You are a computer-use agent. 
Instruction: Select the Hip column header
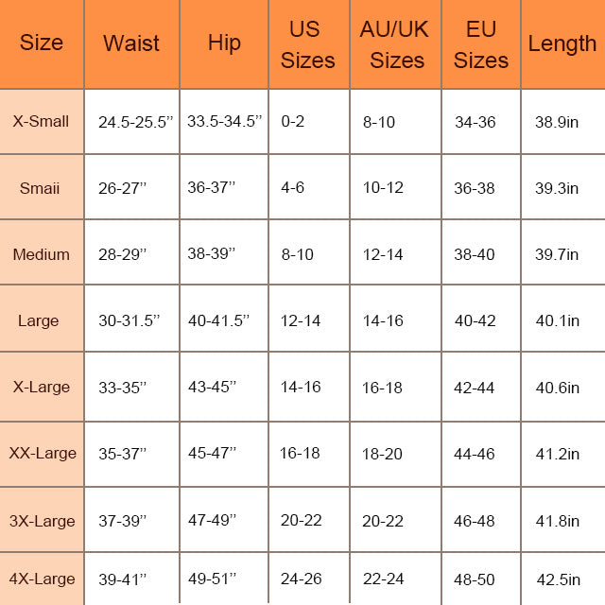click(x=224, y=43)
